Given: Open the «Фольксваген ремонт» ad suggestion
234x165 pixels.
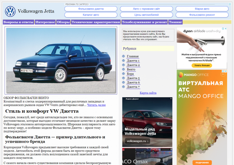Looking at the screenshot, I should pyautogui.click(x=202, y=15).
